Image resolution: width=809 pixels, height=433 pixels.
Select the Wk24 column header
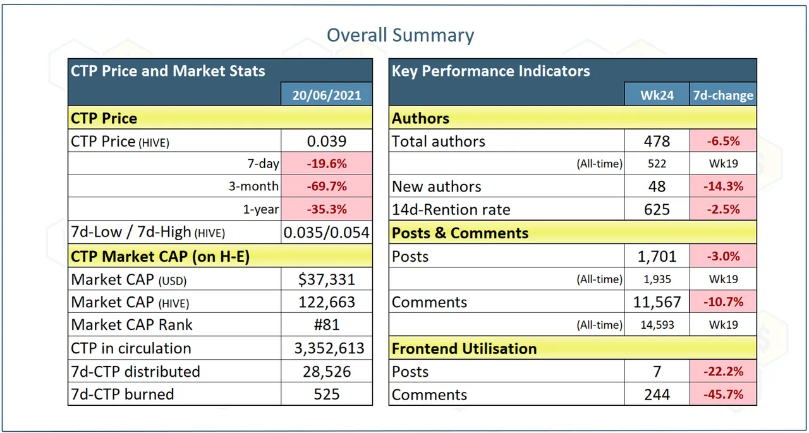[x=657, y=95]
